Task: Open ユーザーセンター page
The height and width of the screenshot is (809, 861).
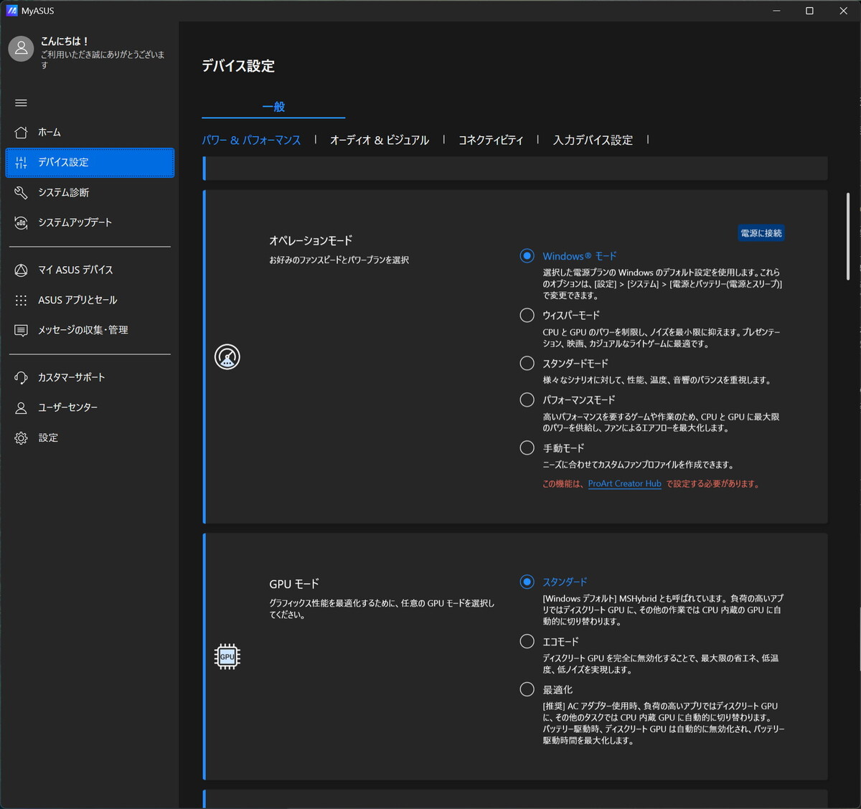Action: coord(90,408)
